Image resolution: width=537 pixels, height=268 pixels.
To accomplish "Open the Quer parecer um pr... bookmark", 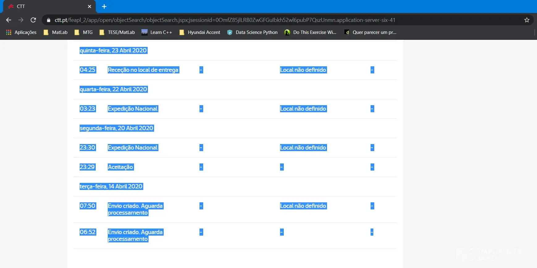I will [x=370, y=32].
